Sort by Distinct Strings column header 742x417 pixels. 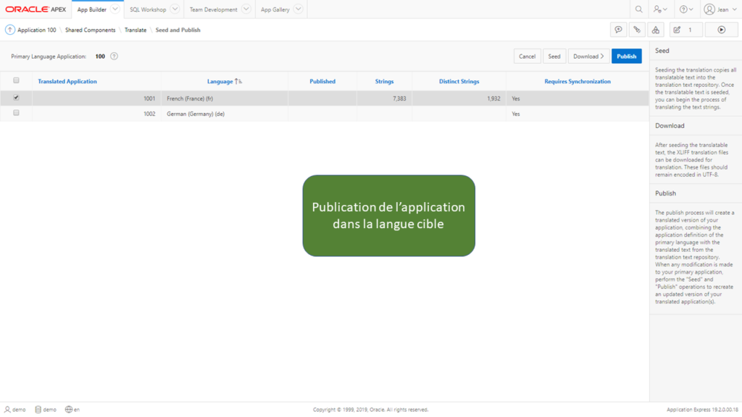tap(459, 81)
